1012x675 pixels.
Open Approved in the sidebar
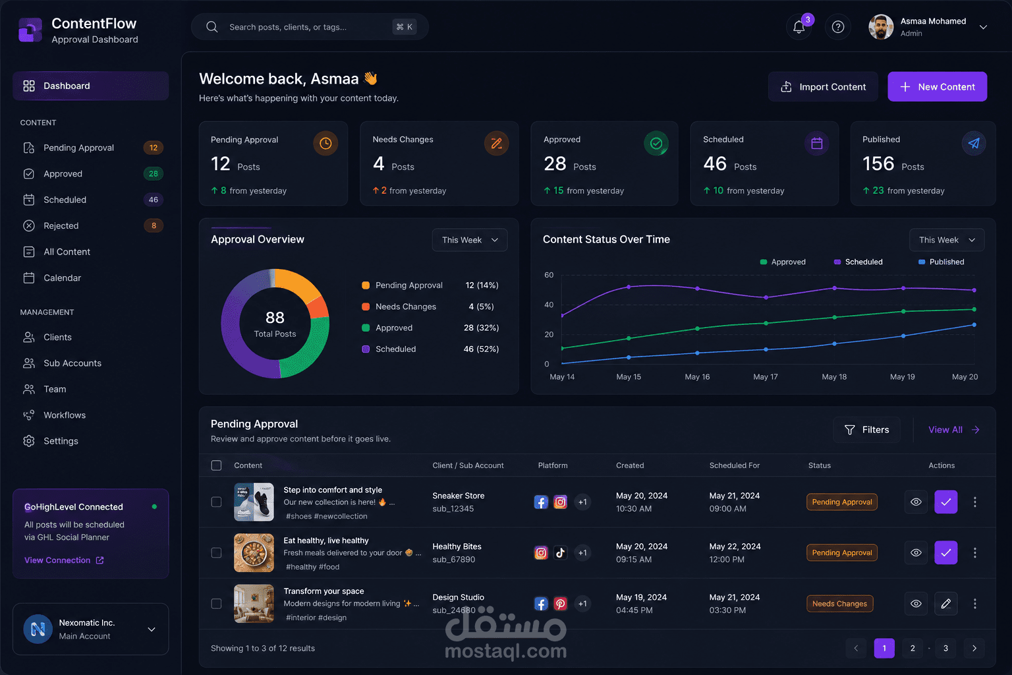click(90, 173)
